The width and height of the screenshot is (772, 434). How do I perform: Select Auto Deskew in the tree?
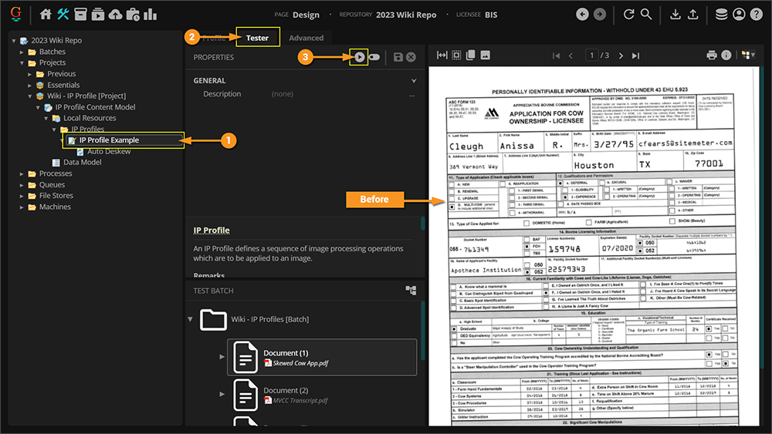click(x=108, y=151)
